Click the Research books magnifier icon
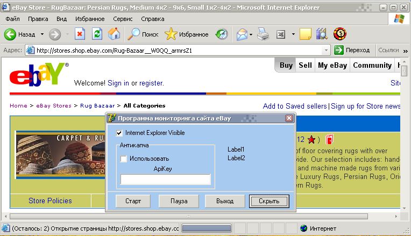Screen dimensions: 411x236 (322, 34)
